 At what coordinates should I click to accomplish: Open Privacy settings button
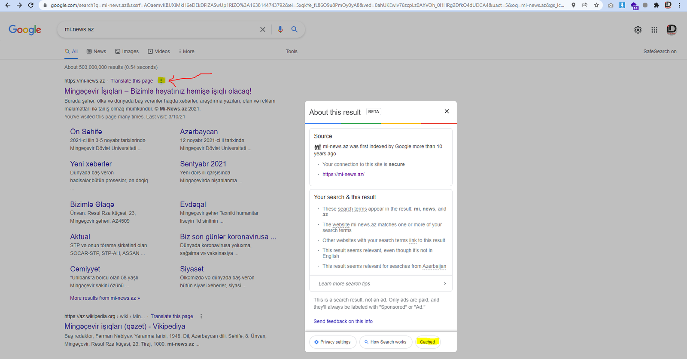point(332,342)
